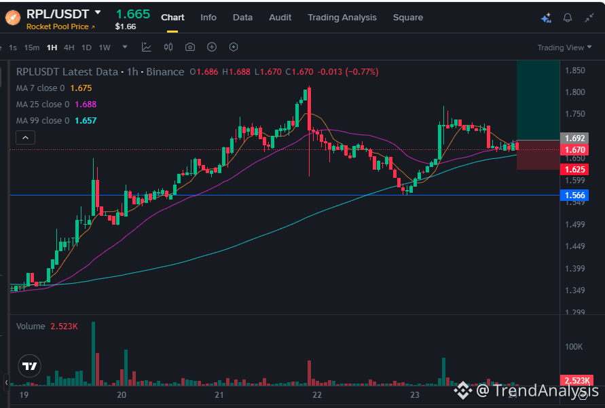Screen dimensions: 605x408
Task: Open the indicators line-chart icon
Action: (146, 47)
